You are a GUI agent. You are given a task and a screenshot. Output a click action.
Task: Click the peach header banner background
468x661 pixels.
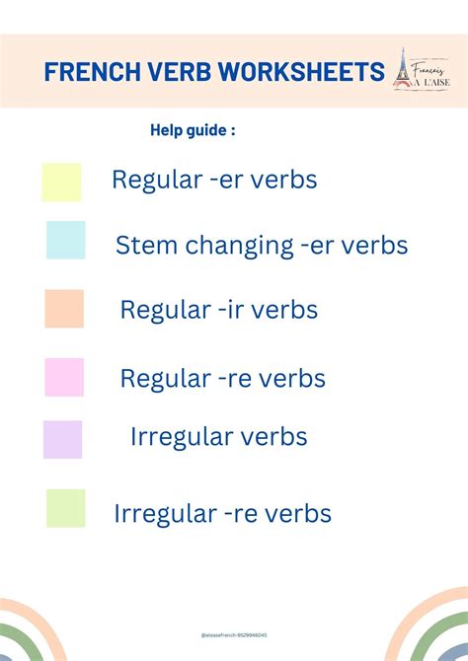[x=234, y=71]
